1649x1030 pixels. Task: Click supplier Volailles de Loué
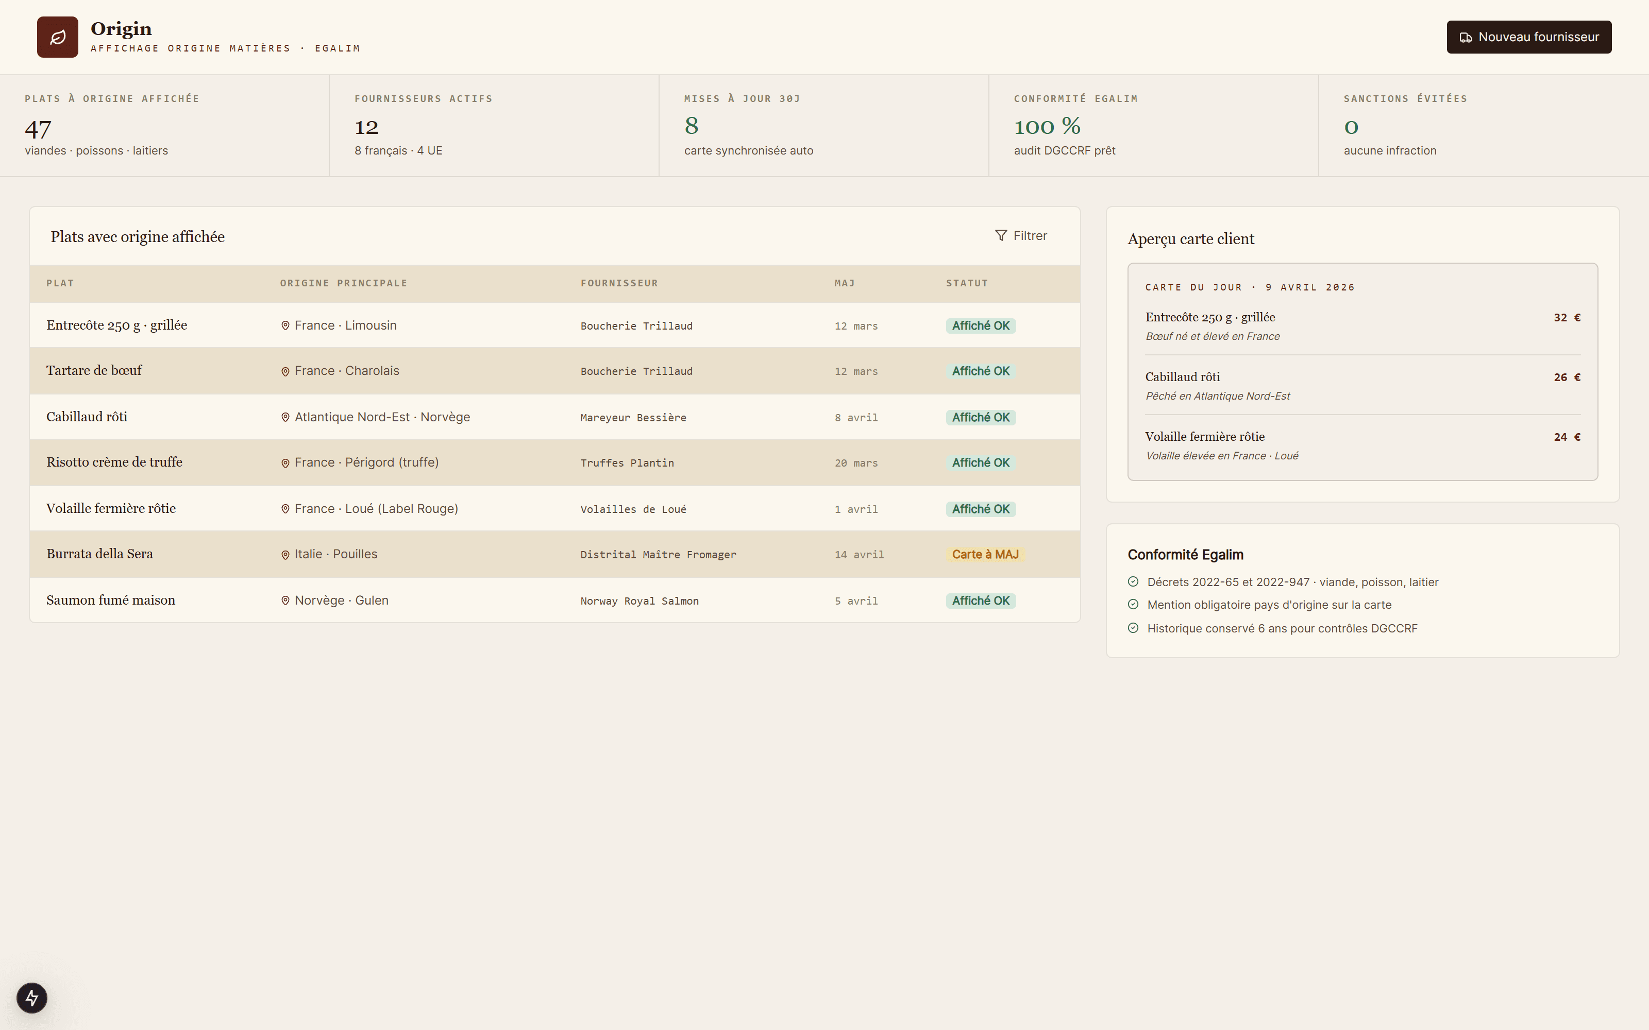point(633,509)
